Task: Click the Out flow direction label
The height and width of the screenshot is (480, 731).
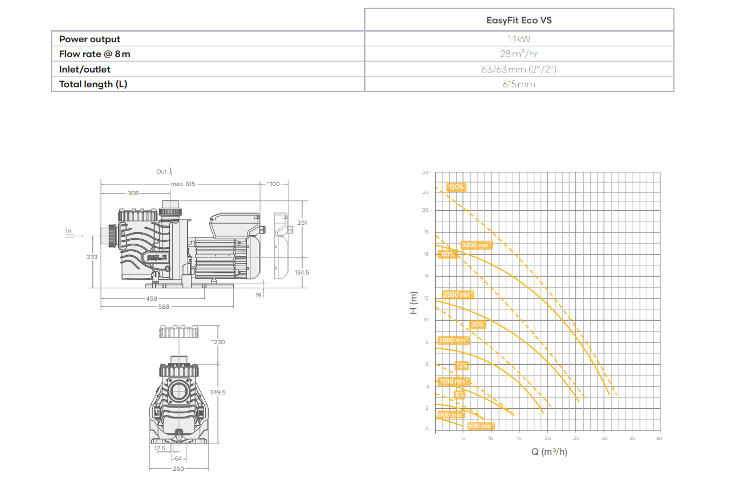Action: click(x=161, y=171)
